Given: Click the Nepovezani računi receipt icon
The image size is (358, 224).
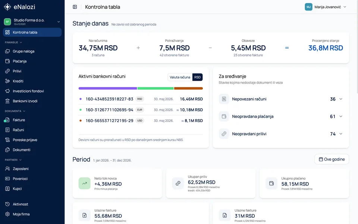Looking at the screenshot, I should click(x=224, y=99).
